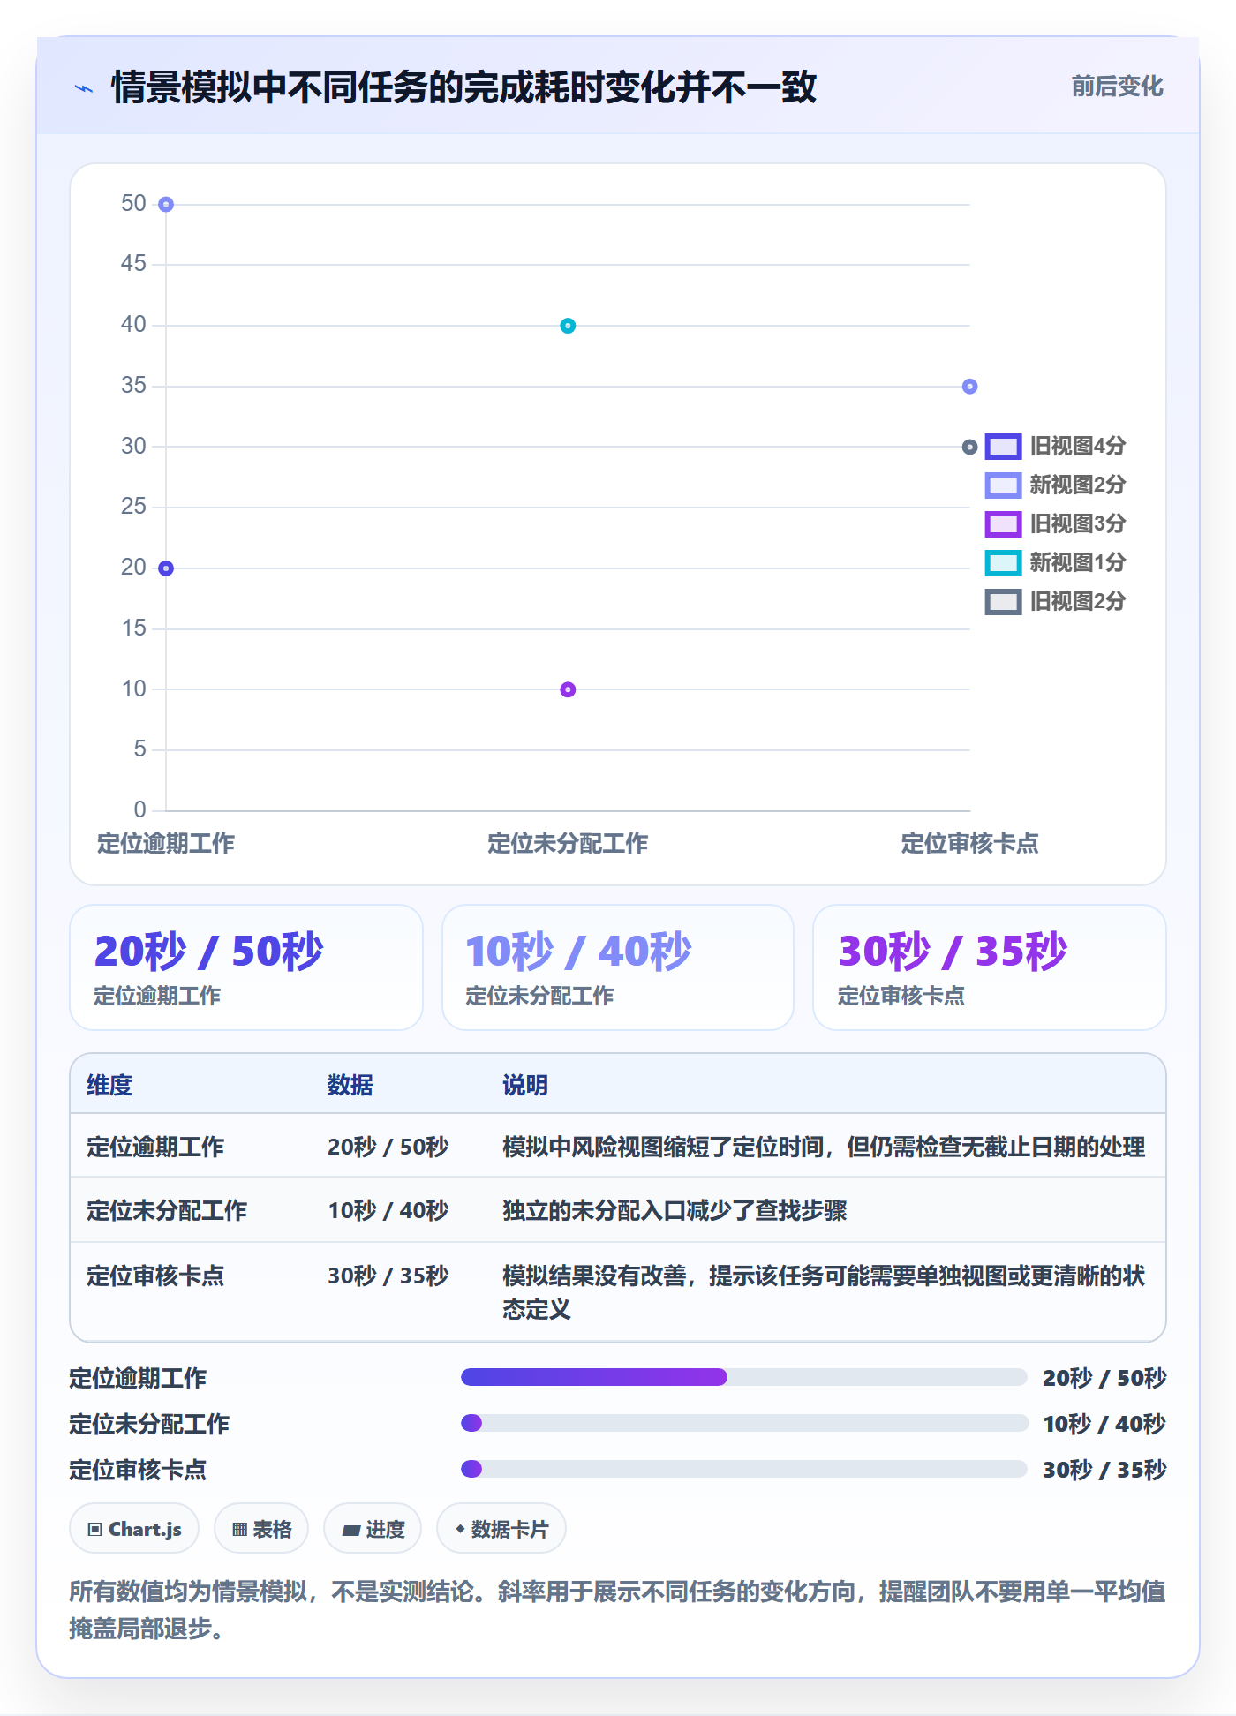
Task: Click the data point at value 50
Action: pyautogui.click(x=166, y=205)
